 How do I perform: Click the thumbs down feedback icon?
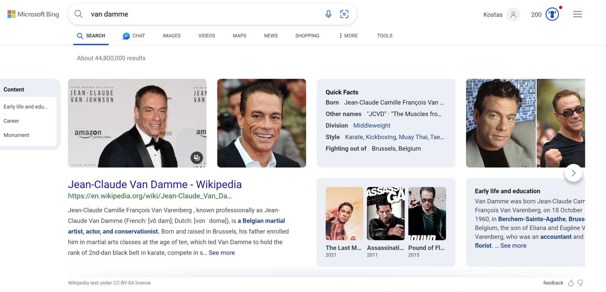coord(580,283)
